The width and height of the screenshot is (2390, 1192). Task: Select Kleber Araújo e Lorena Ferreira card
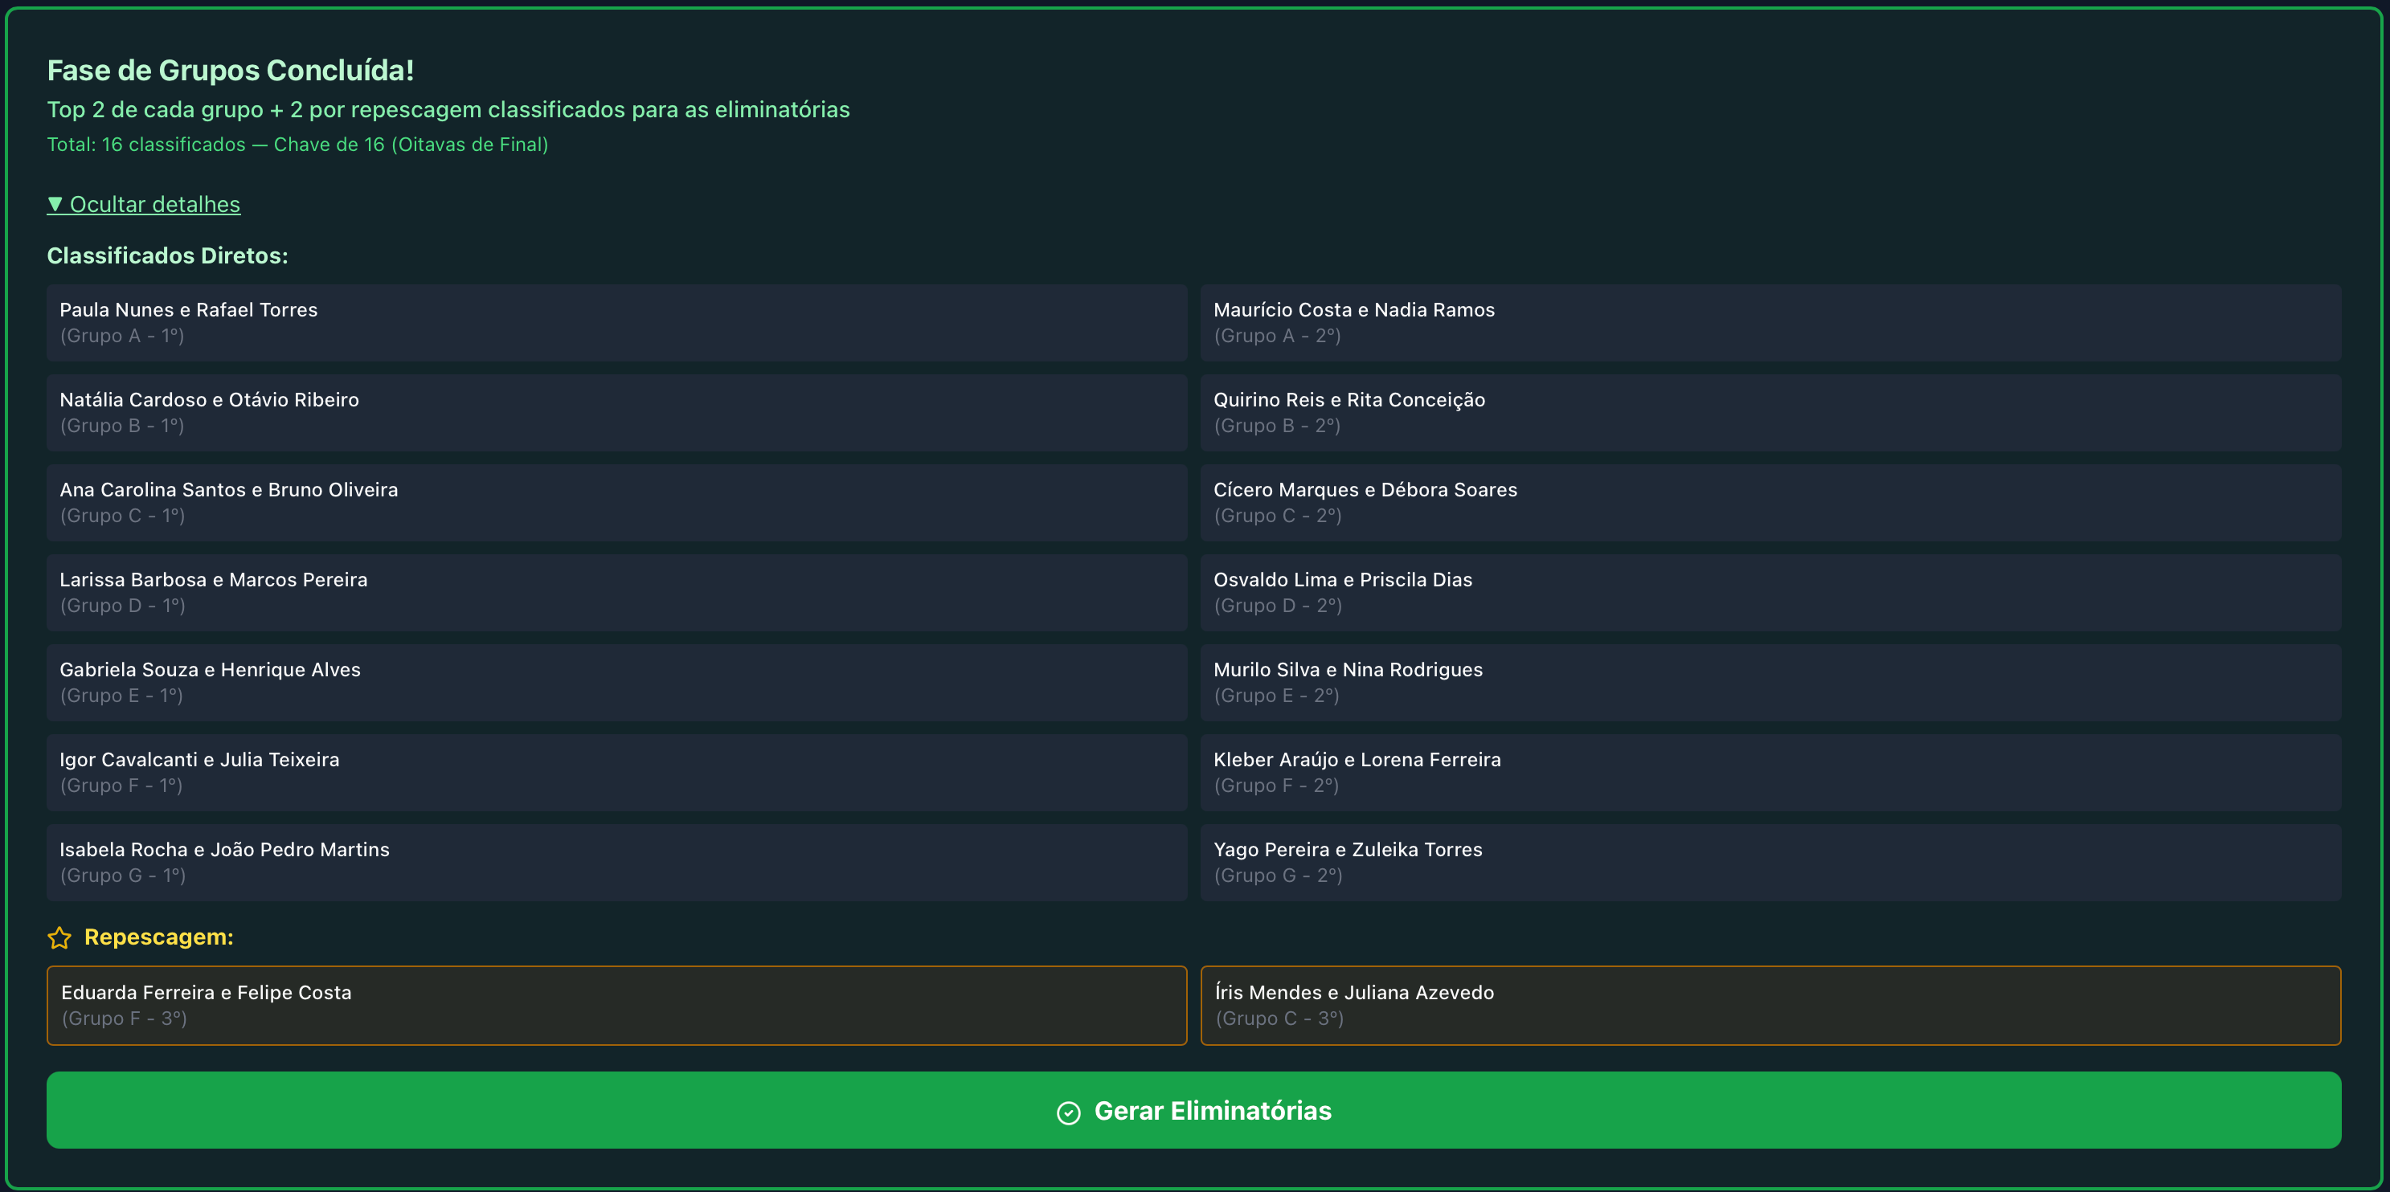pos(1770,773)
